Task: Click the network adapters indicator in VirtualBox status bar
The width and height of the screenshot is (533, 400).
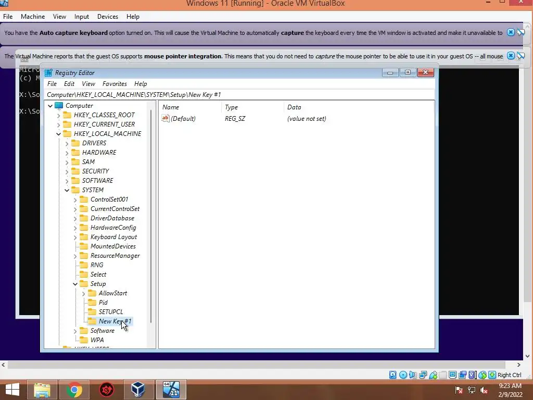Action: [x=423, y=375]
